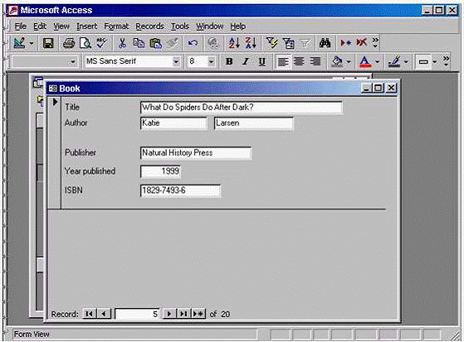This screenshot has width=464, height=342.
Task: Run the spelling check icon
Action: point(102,43)
